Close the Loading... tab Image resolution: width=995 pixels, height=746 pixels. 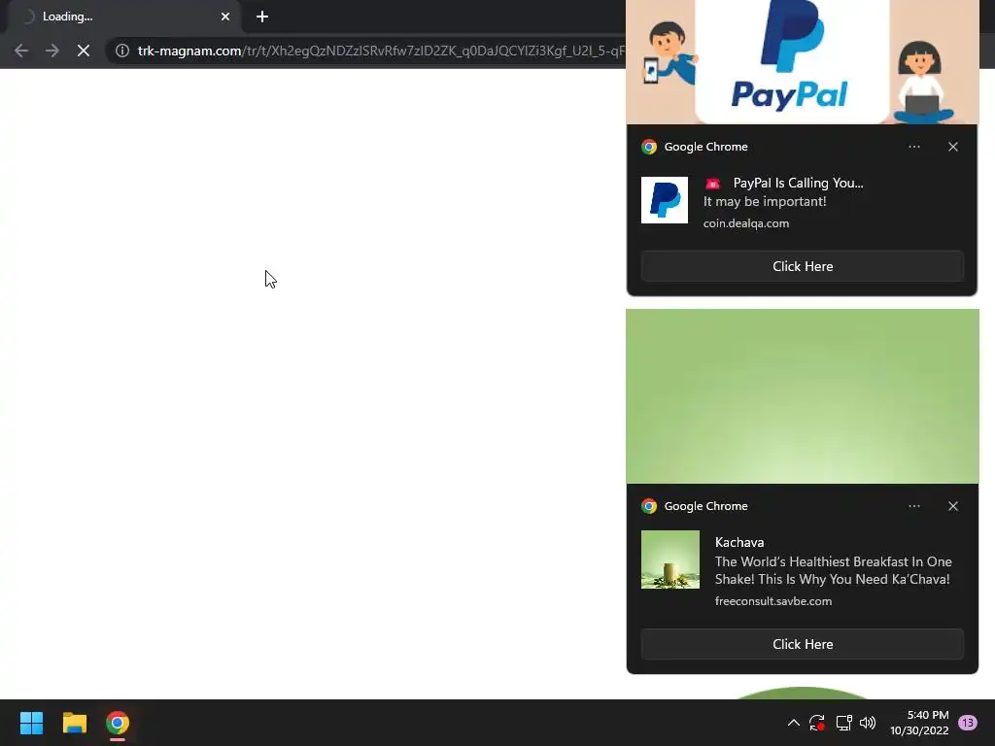[x=225, y=17]
